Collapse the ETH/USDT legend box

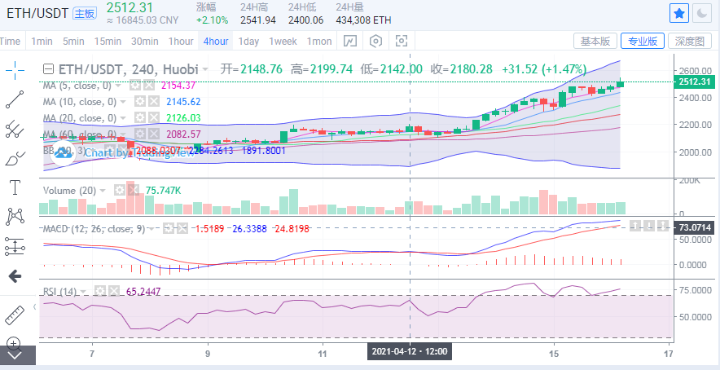[x=49, y=70]
